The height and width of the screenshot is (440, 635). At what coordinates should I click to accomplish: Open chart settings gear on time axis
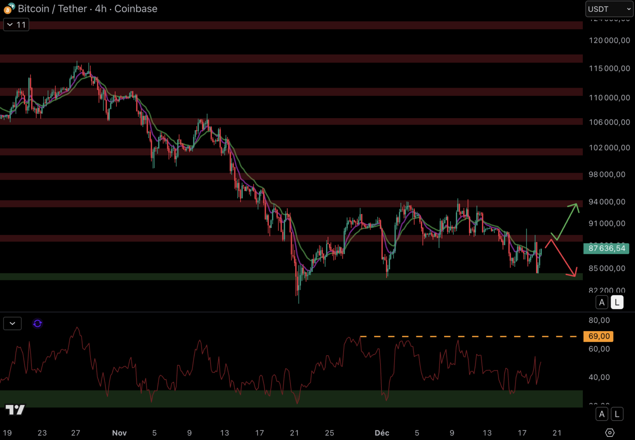pos(609,433)
